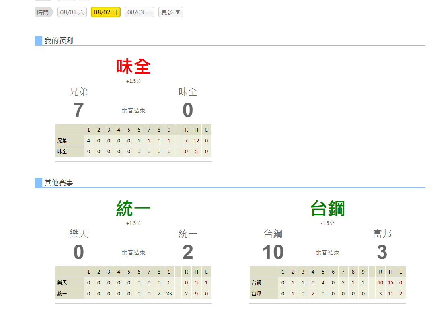The width and height of the screenshot is (427, 309).
Task: Click the big score 10 for 台鋼
Action: [x=273, y=252]
